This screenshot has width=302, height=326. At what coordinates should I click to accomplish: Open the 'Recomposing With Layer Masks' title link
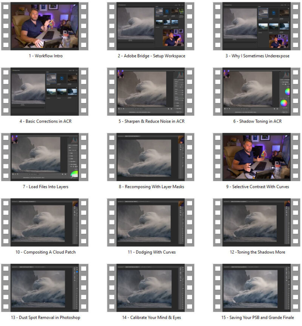[x=151, y=186]
